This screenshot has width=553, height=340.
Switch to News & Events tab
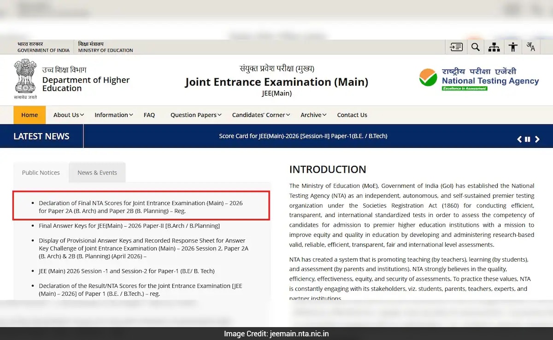pos(97,173)
